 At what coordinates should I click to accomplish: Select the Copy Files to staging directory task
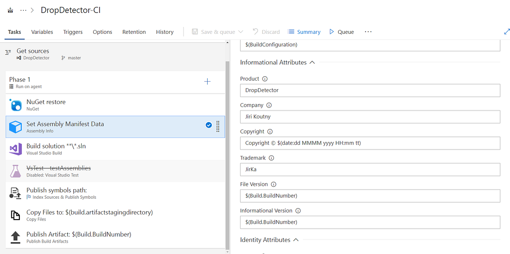point(115,215)
